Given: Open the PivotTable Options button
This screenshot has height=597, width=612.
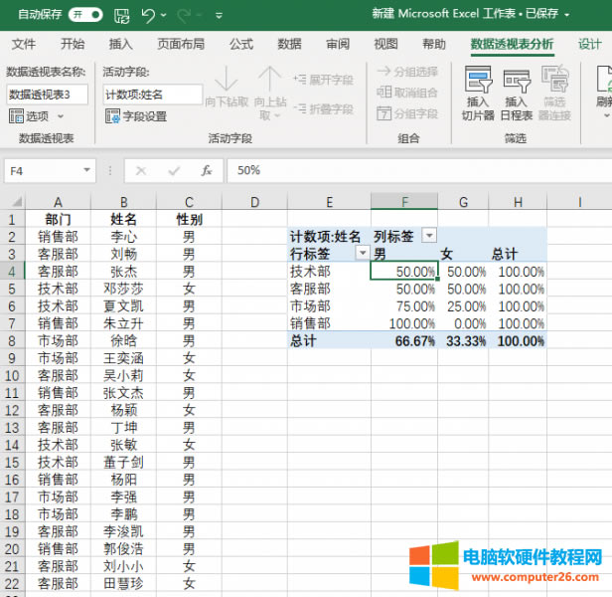Looking at the screenshot, I should coord(32,116).
